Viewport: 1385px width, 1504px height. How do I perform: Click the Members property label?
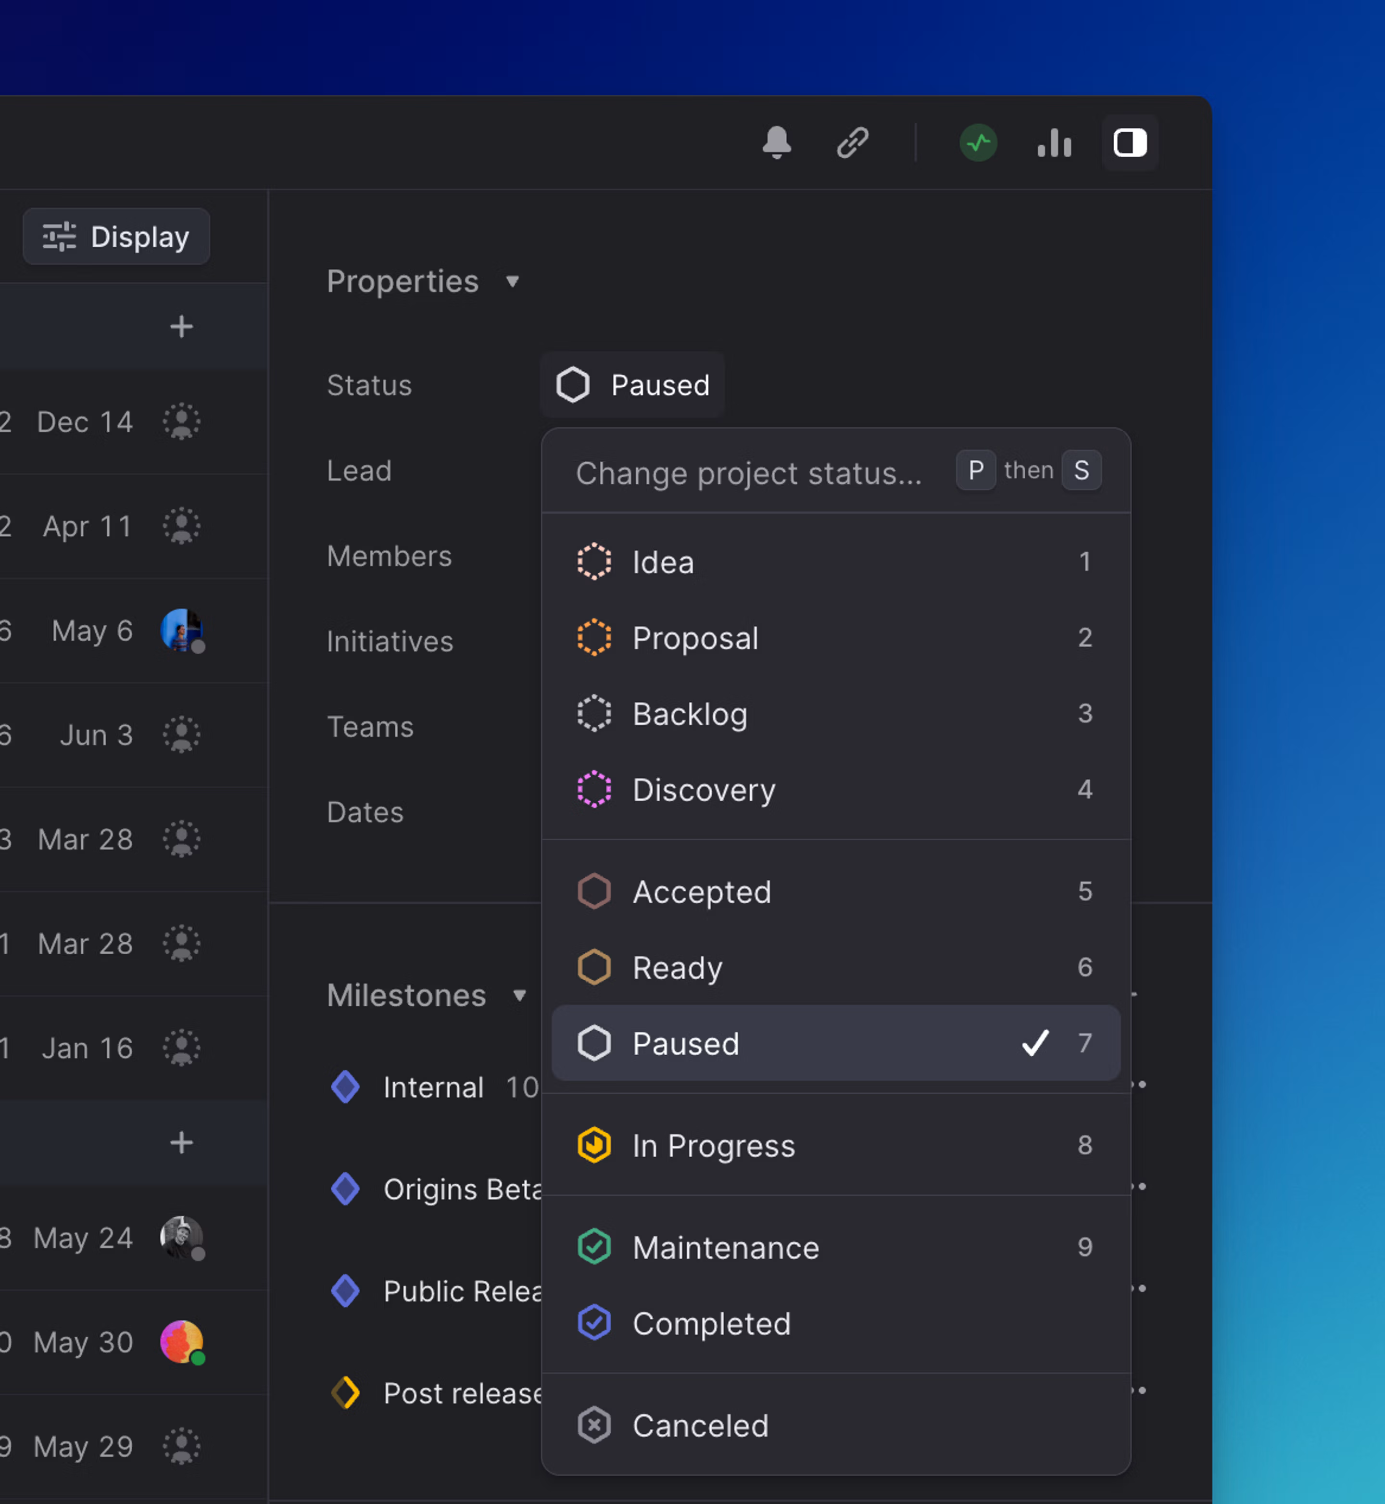pyautogui.click(x=389, y=556)
